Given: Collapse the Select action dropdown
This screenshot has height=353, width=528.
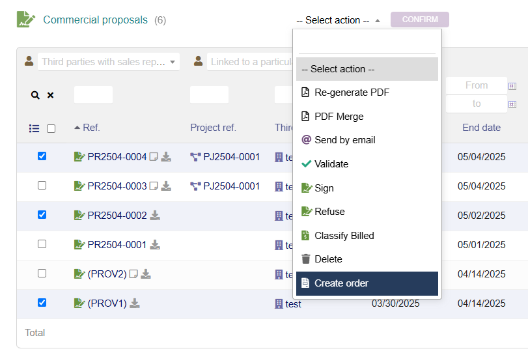Looking at the screenshot, I should (x=338, y=20).
